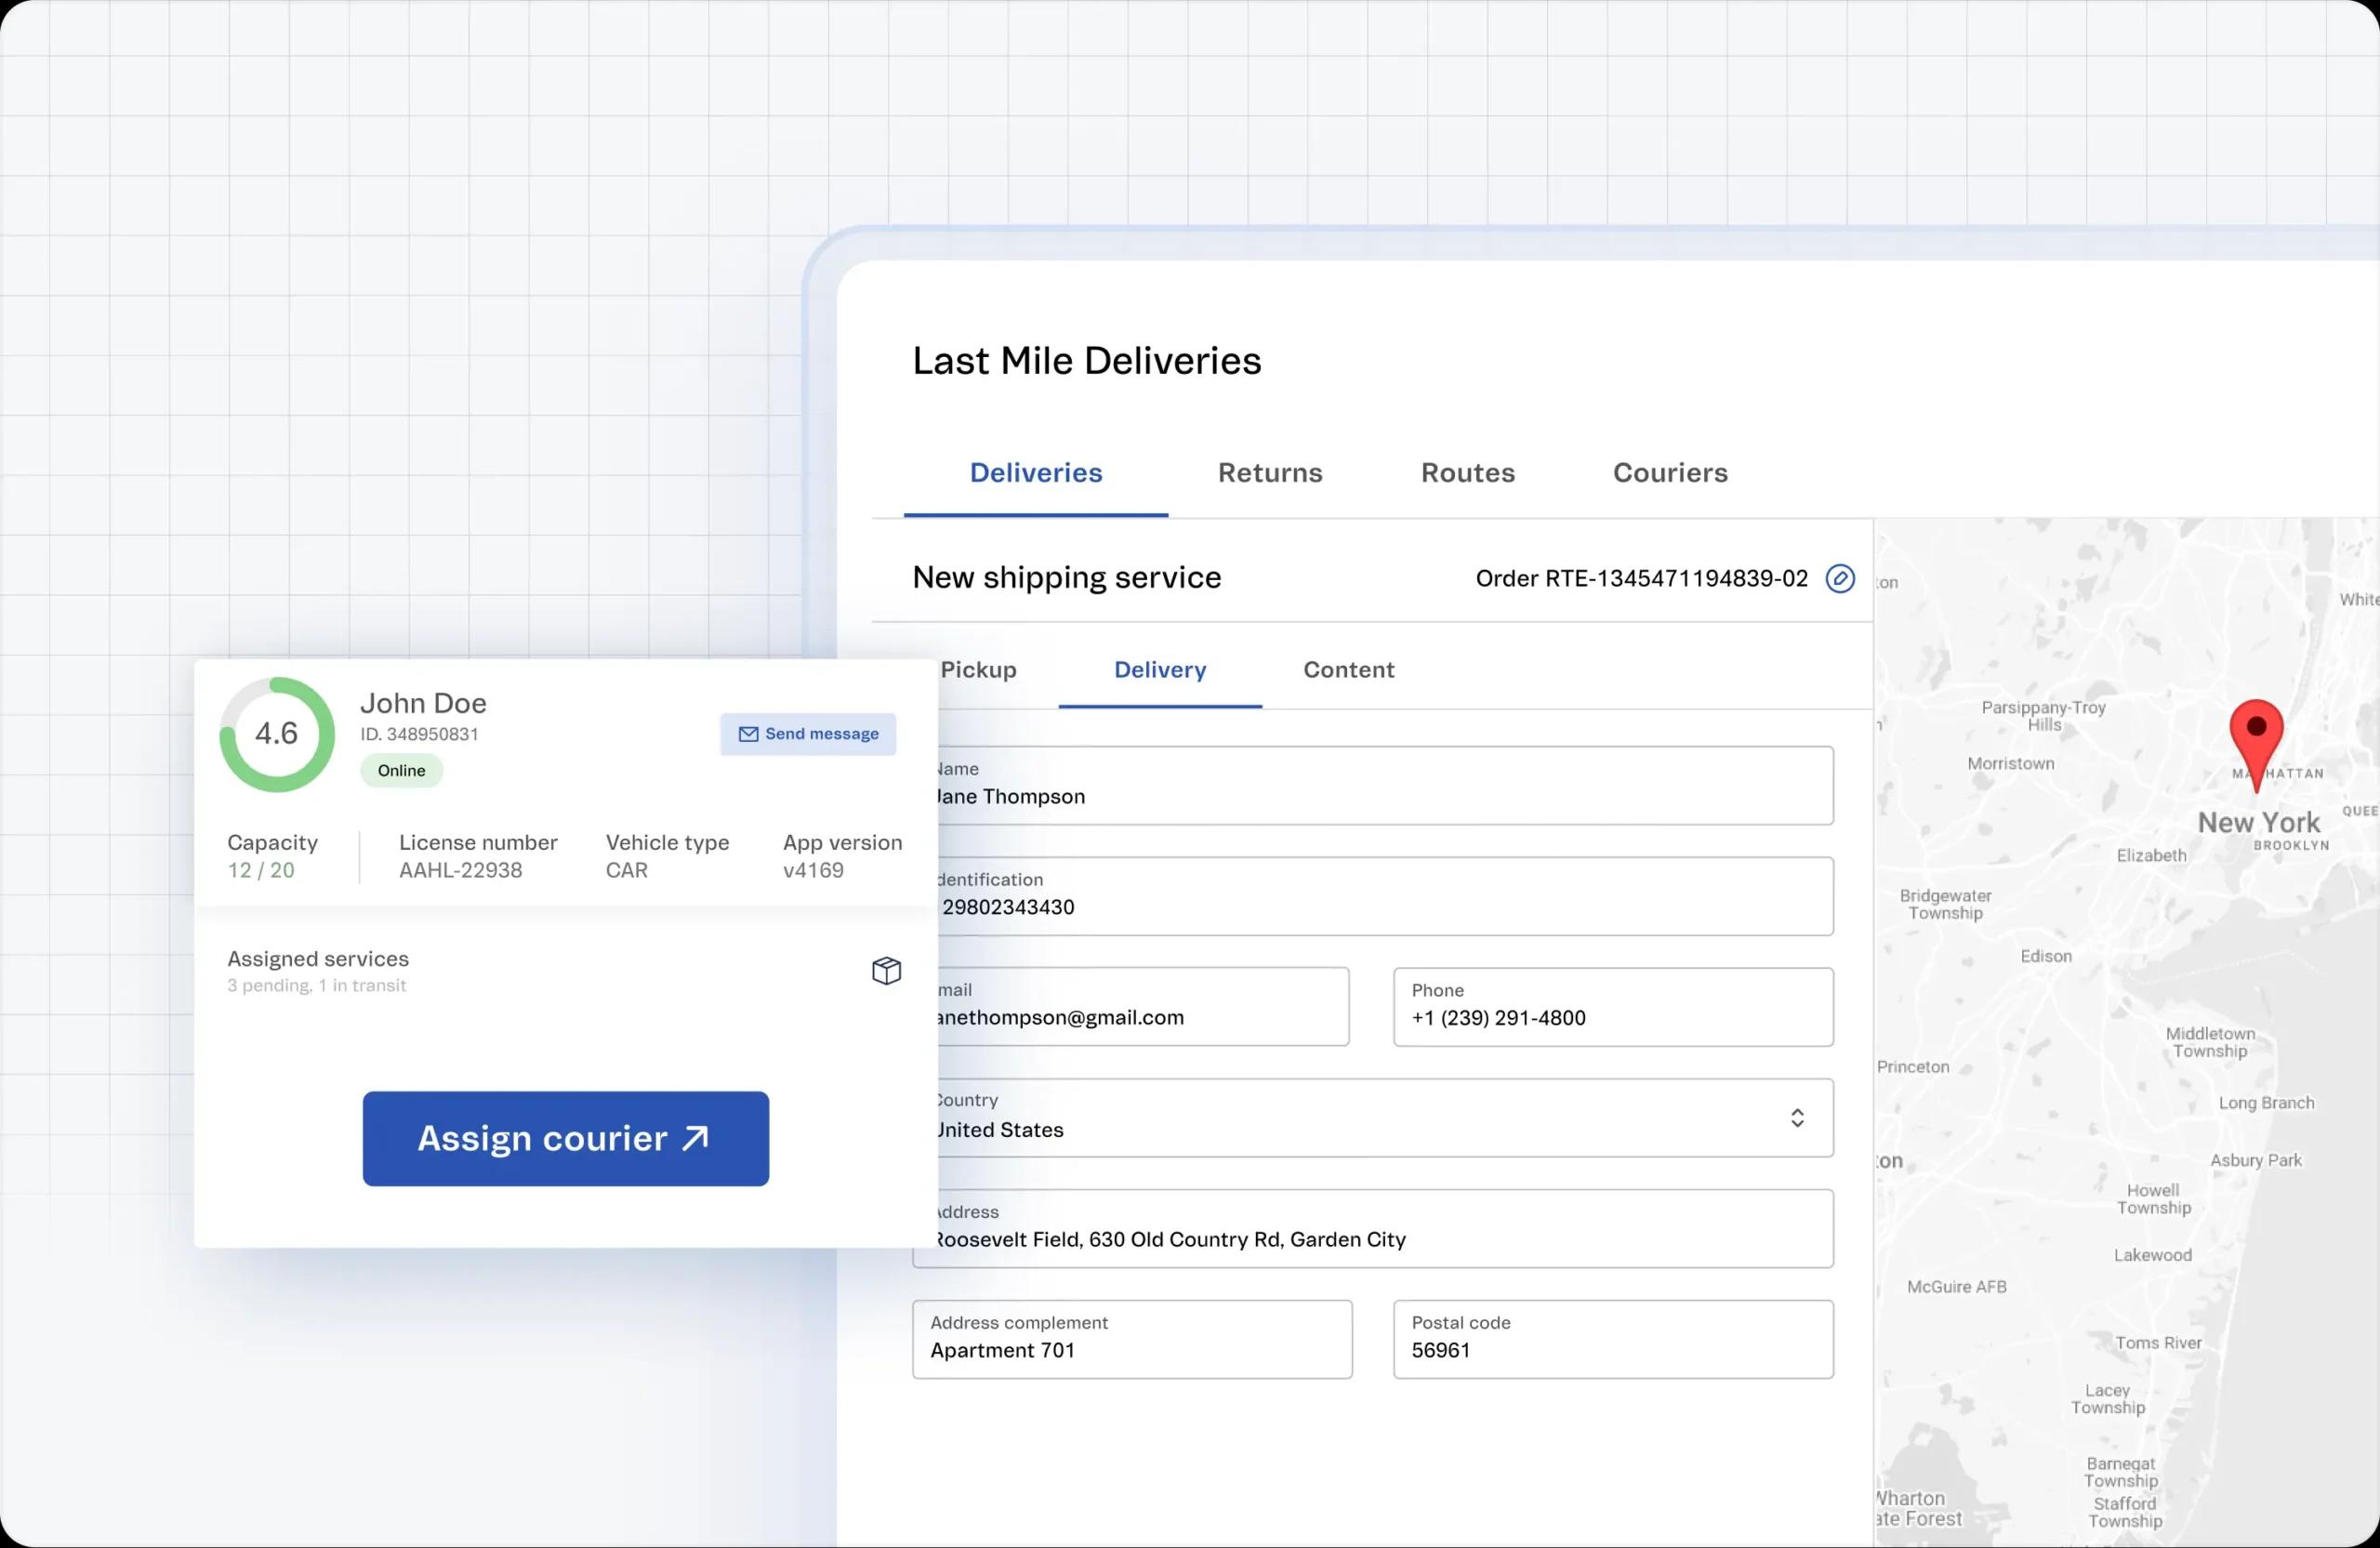
Task: Open the United States country selector
Action: [1370, 1118]
